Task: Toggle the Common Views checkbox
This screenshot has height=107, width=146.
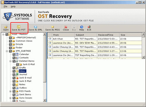Action: (11, 41)
